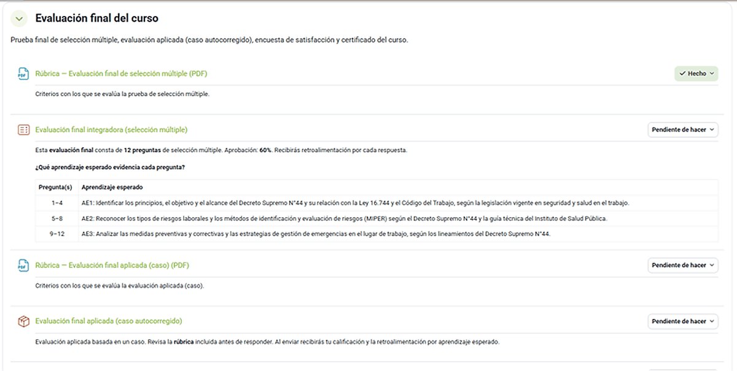
Task: Click the quiz icon for Evaluación final integradora
Action: (x=23, y=130)
